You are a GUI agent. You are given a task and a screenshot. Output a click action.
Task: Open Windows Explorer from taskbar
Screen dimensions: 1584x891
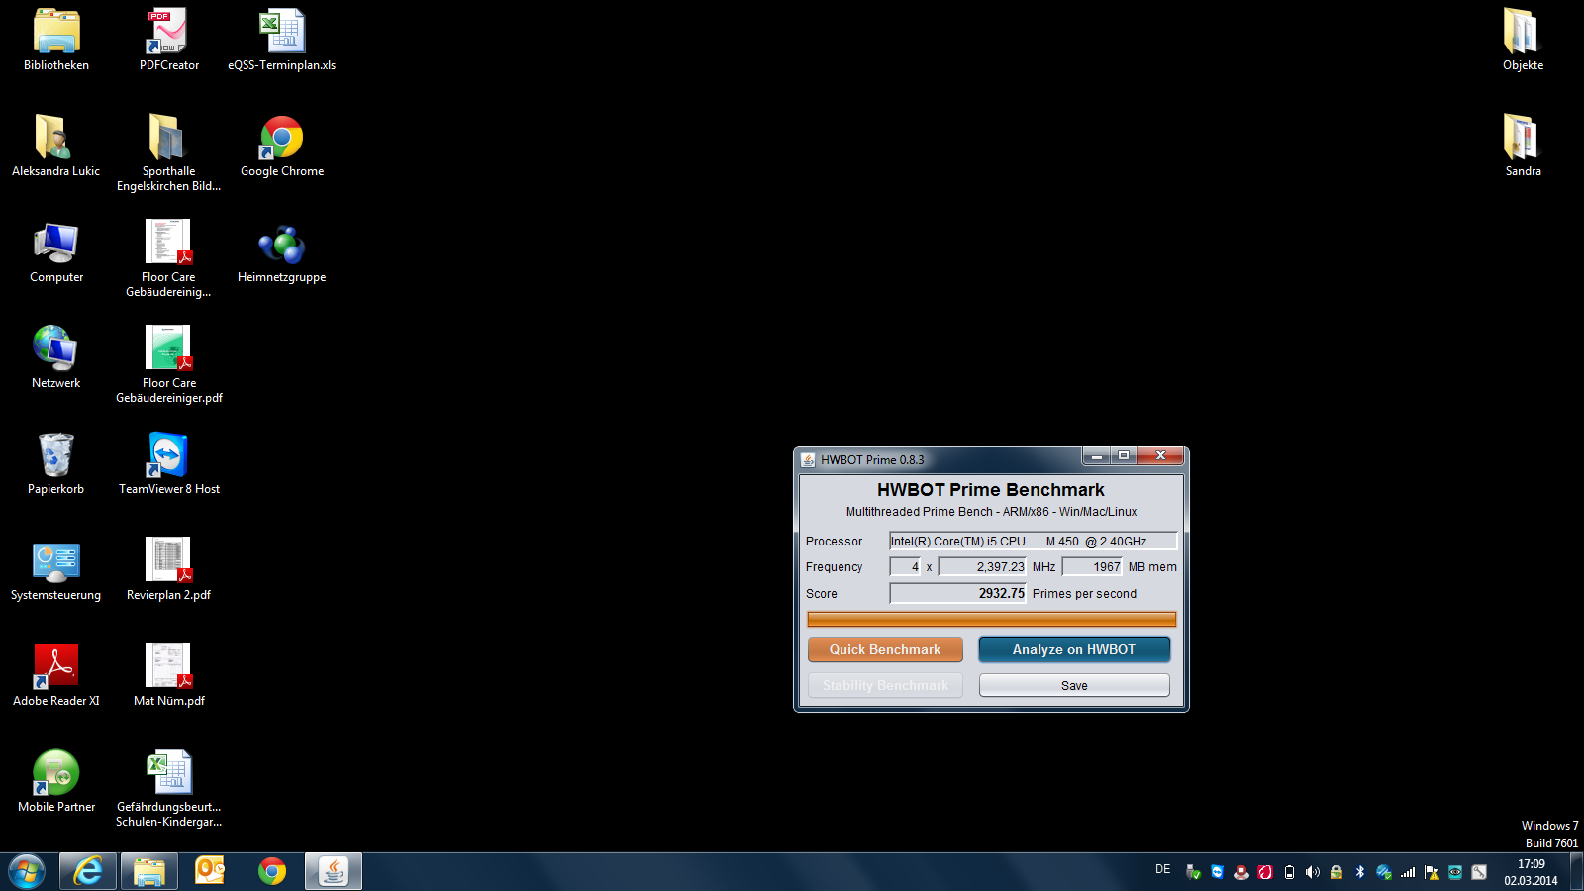(x=149, y=871)
